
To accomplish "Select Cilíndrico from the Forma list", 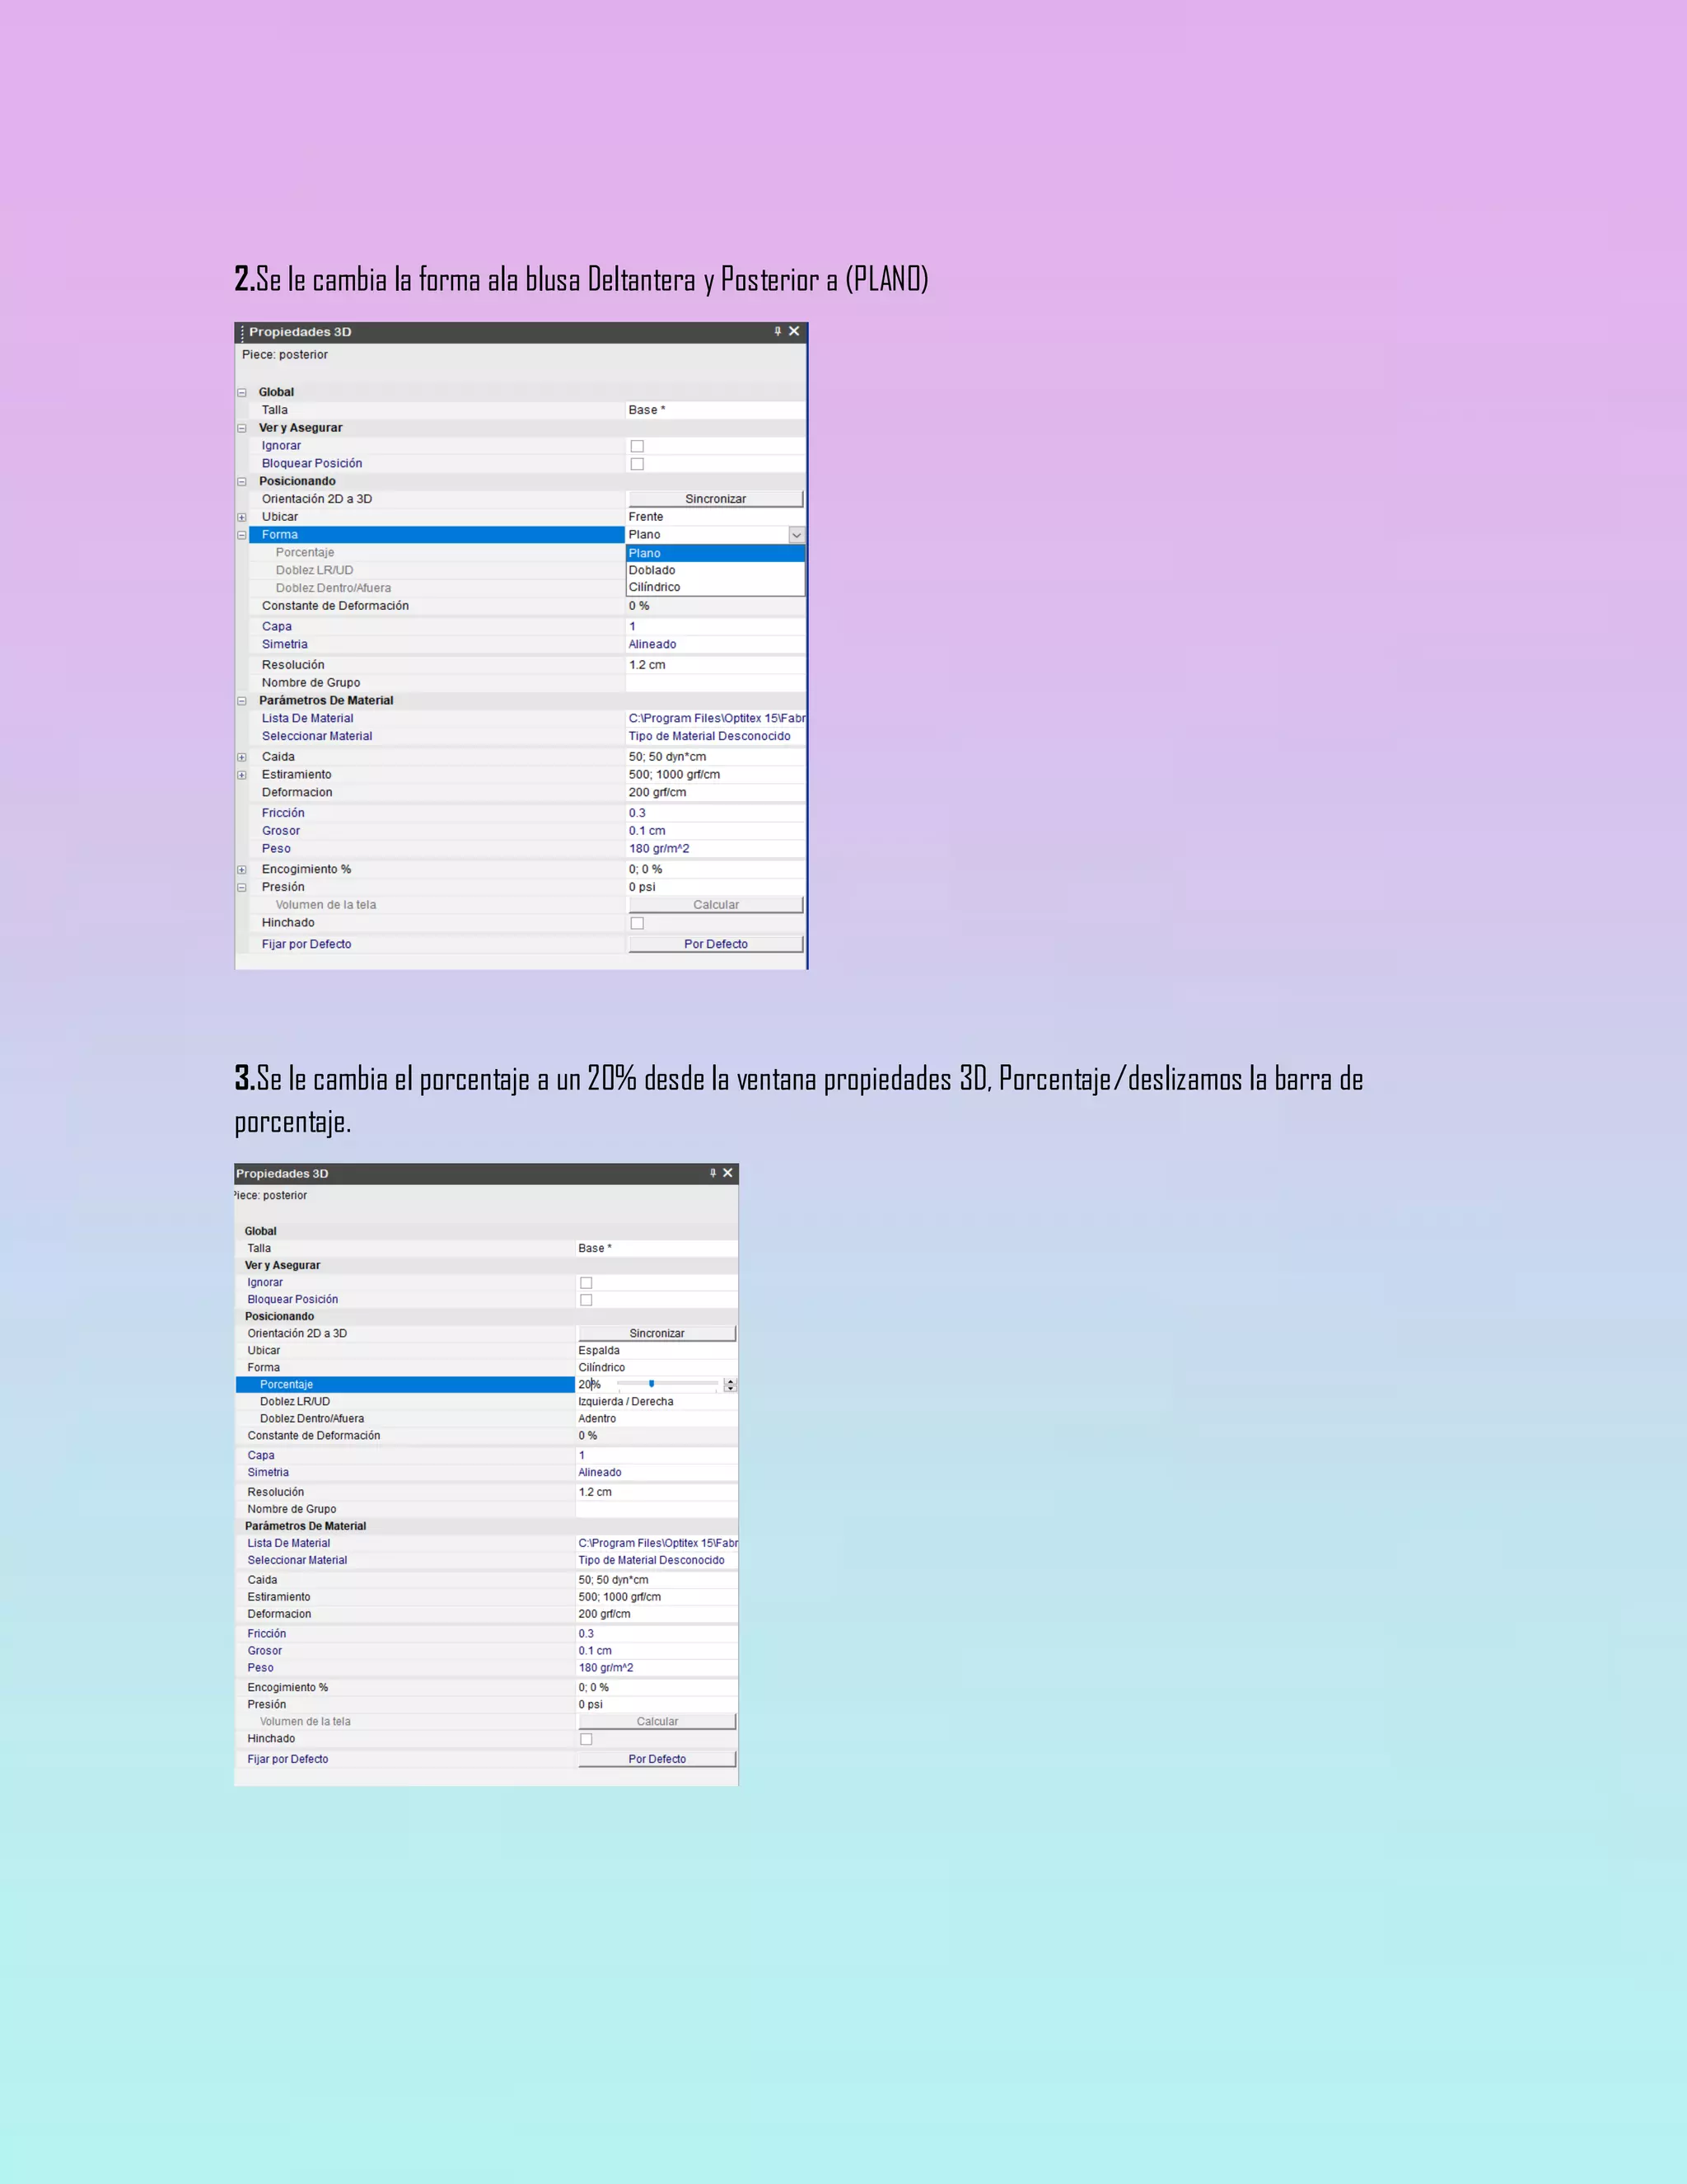I will click(x=655, y=587).
